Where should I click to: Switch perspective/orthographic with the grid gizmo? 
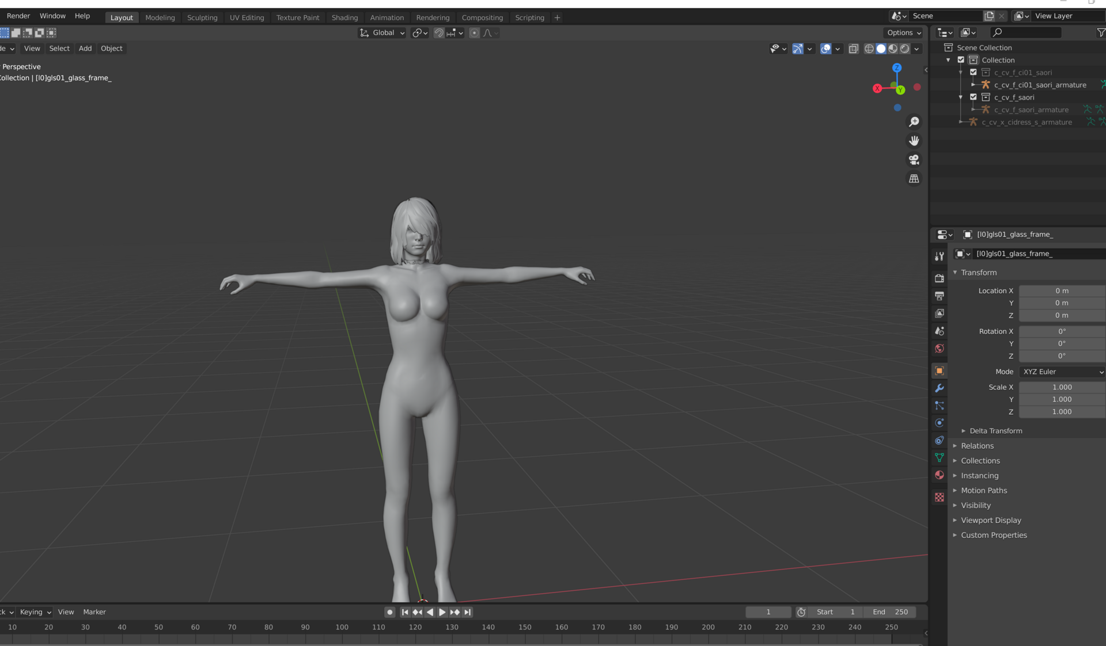coord(914,179)
